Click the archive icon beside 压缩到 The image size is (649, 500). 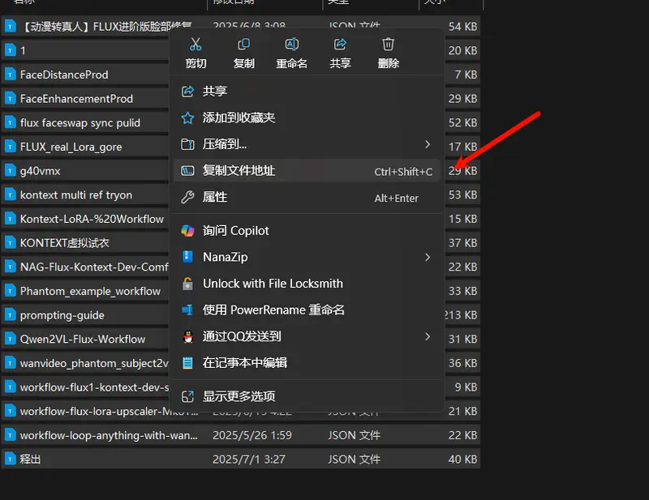(x=187, y=144)
